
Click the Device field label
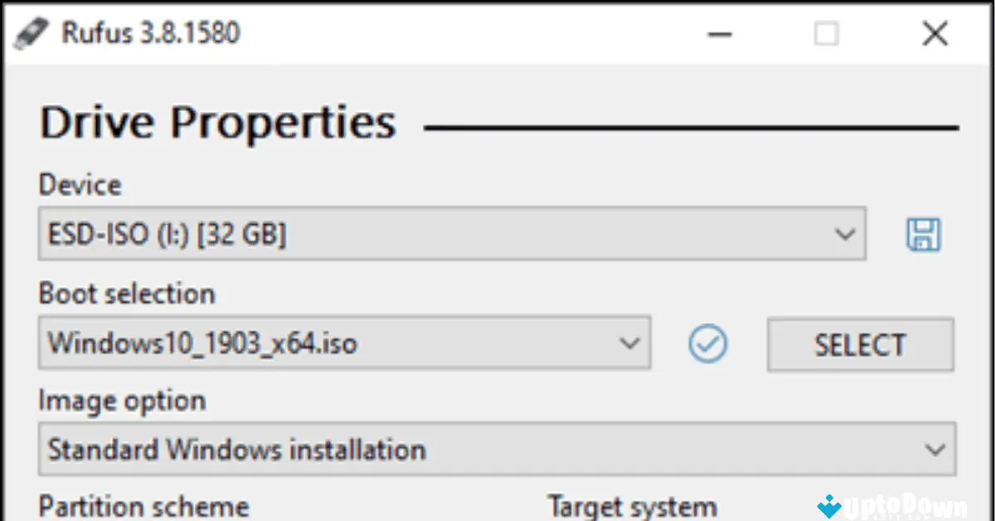80,185
